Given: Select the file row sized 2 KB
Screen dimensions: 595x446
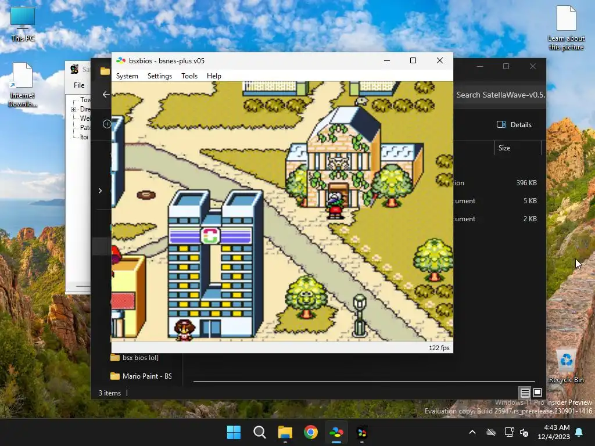Looking at the screenshot, I should tap(497, 219).
